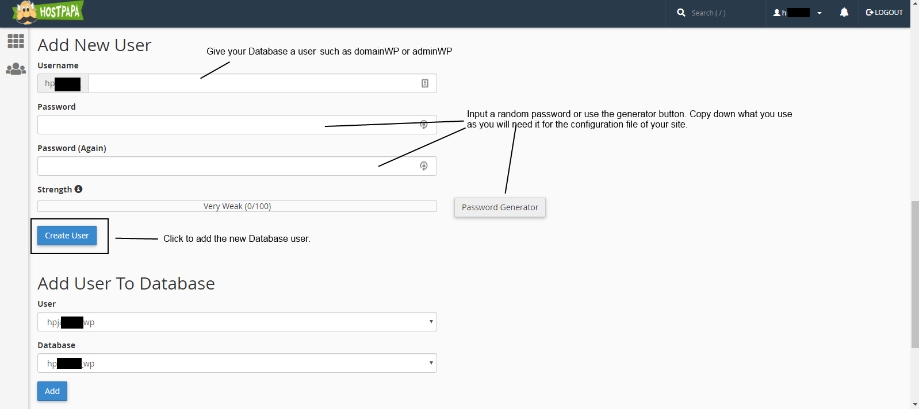
Task: Click the notifications bell icon
Action: pyautogui.click(x=844, y=12)
